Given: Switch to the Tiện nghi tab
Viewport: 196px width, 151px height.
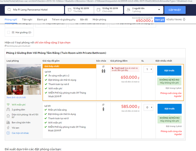Looking at the screenshot, I should point(27,19).
